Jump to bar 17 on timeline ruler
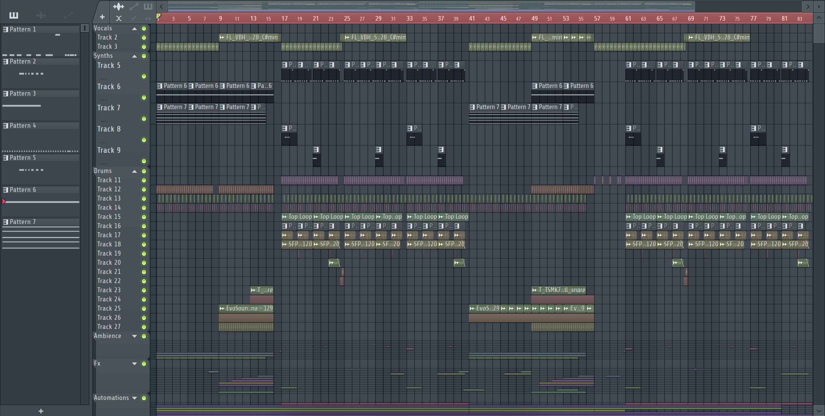The height and width of the screenshot is (416, 825). pyautogui.click(x=284, y=19)
